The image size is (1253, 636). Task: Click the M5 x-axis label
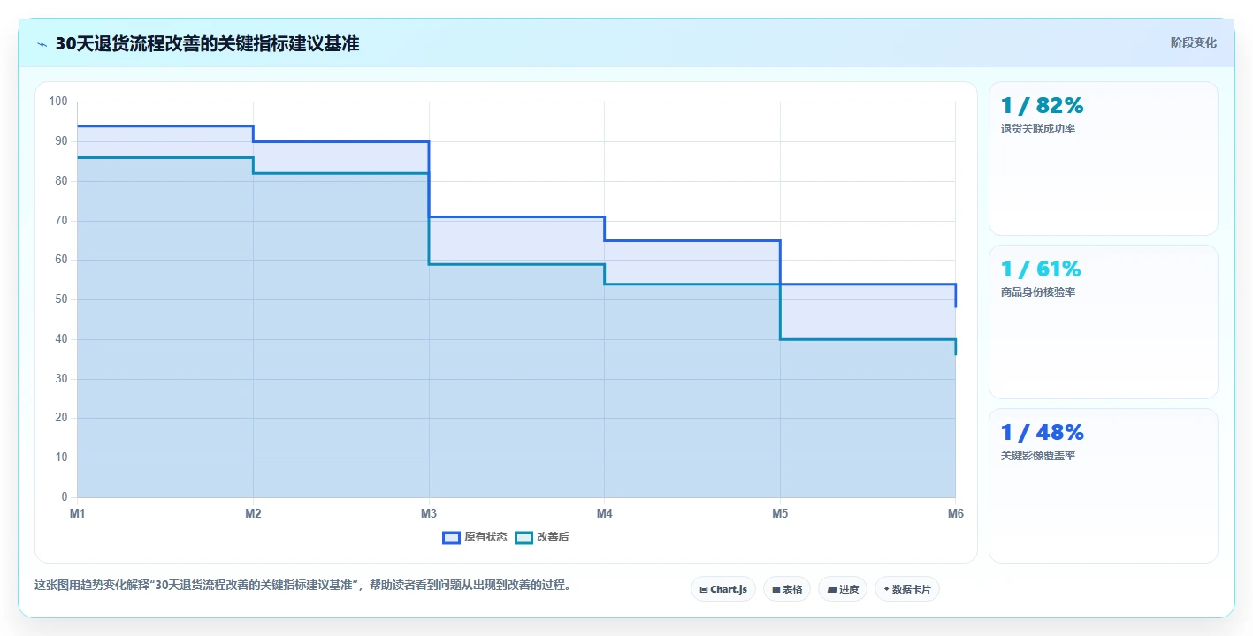780,513
